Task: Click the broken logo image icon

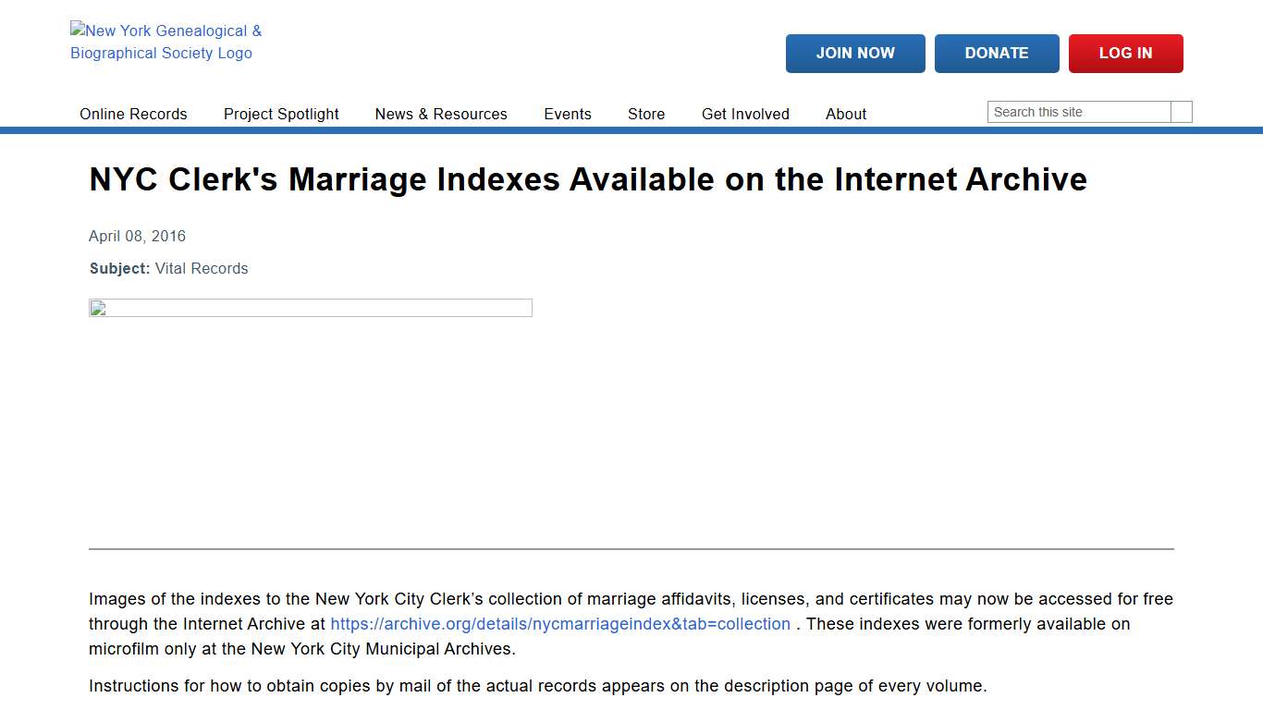Action: coord(78,30)
